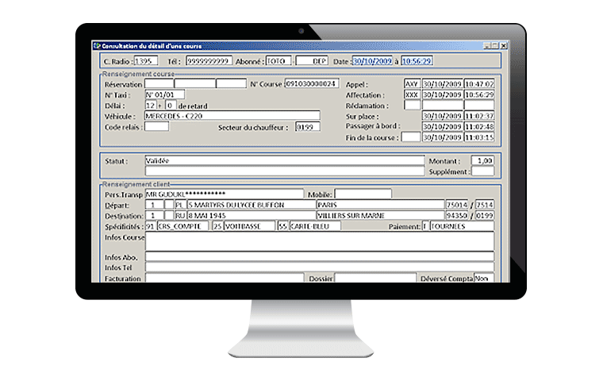Viewport: 603px width, 381px height.
Task: Click Passager à bord time 11:02:48
Action: [479, 126]
